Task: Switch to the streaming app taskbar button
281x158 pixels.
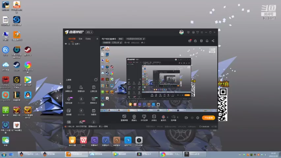Action: pyautogui.click(x=76, y=154)
